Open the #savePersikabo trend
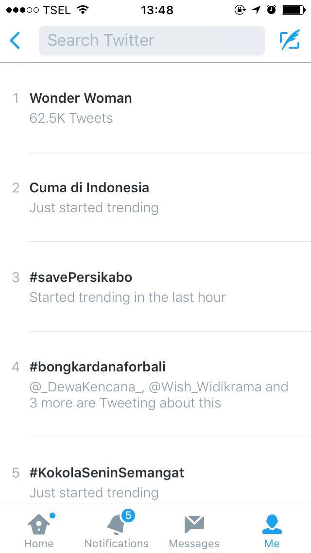Image resolution: width=311 pixels, height=553 pixels. pos(81,277)
